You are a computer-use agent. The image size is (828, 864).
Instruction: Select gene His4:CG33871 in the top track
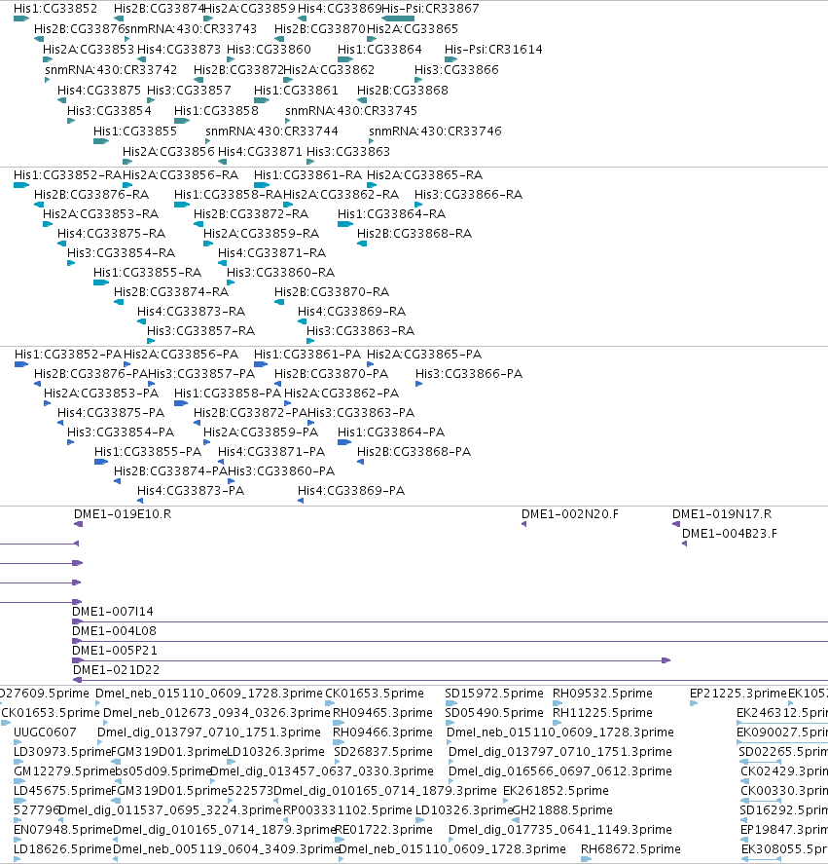pyautogui.click(x=261, y=152)
